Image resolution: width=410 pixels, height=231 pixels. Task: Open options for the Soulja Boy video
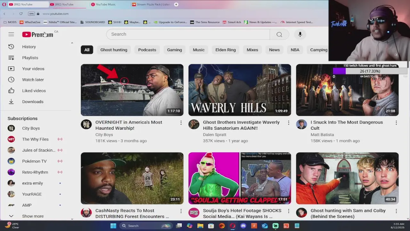[x=289, y=211]
